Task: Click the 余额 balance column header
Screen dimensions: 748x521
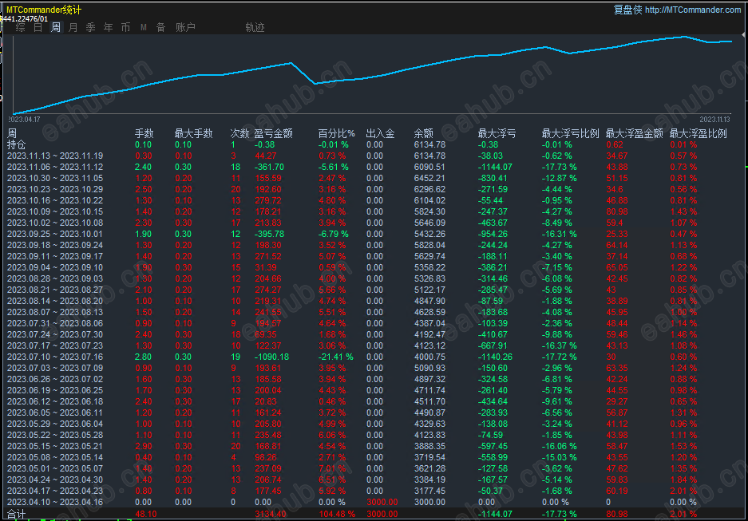Action: (x=424, y=133)
